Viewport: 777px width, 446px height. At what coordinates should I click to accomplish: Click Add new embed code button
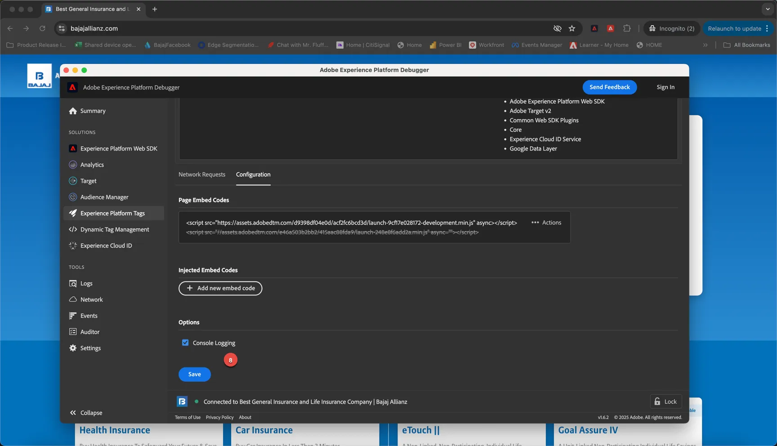click(220, 288)
